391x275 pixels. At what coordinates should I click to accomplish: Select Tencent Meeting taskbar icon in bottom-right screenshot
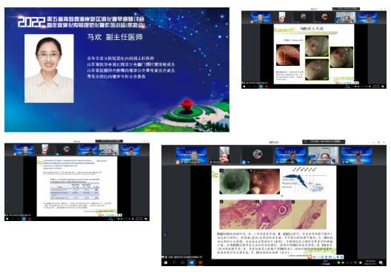pyautogui.click(x=192, y=262)
